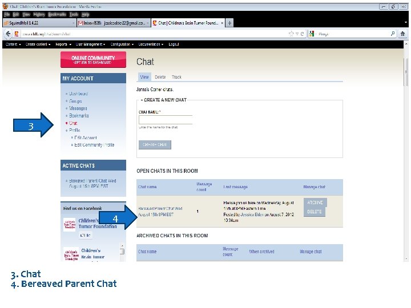Select the Track tab on the Chat page
Image resolution: width=411 pixels, height=308 pixels.
pyautogui.click(x=176, y=77)
